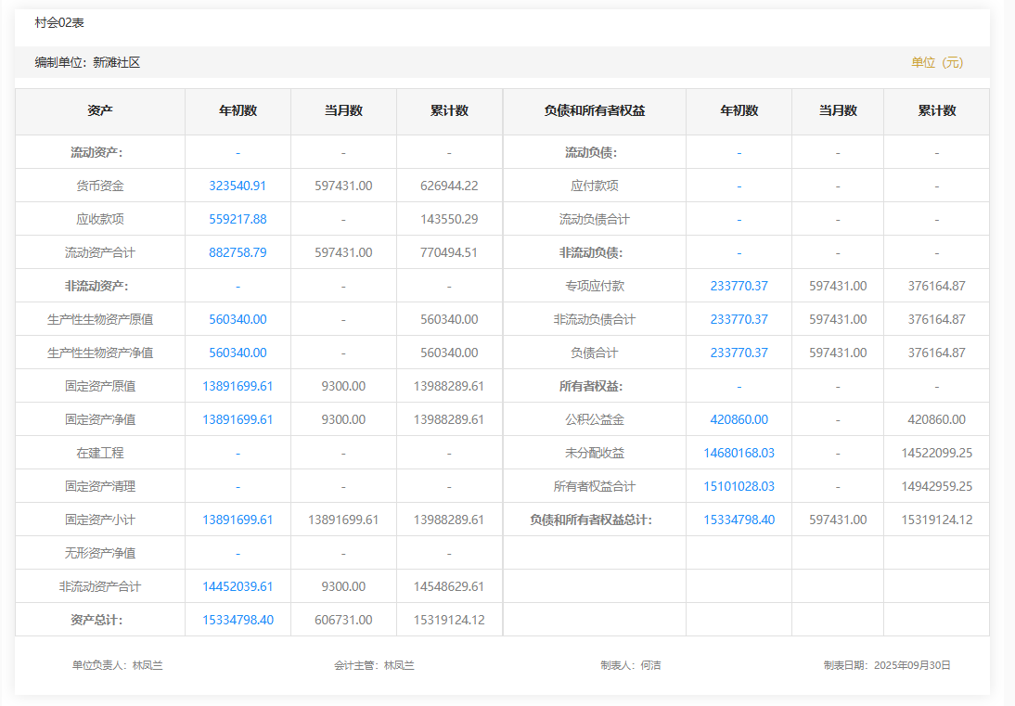Viewport: 1015px width, 706px height.
Task: Open 资产总计 opening balance link
Action: (x=238, y=620)
